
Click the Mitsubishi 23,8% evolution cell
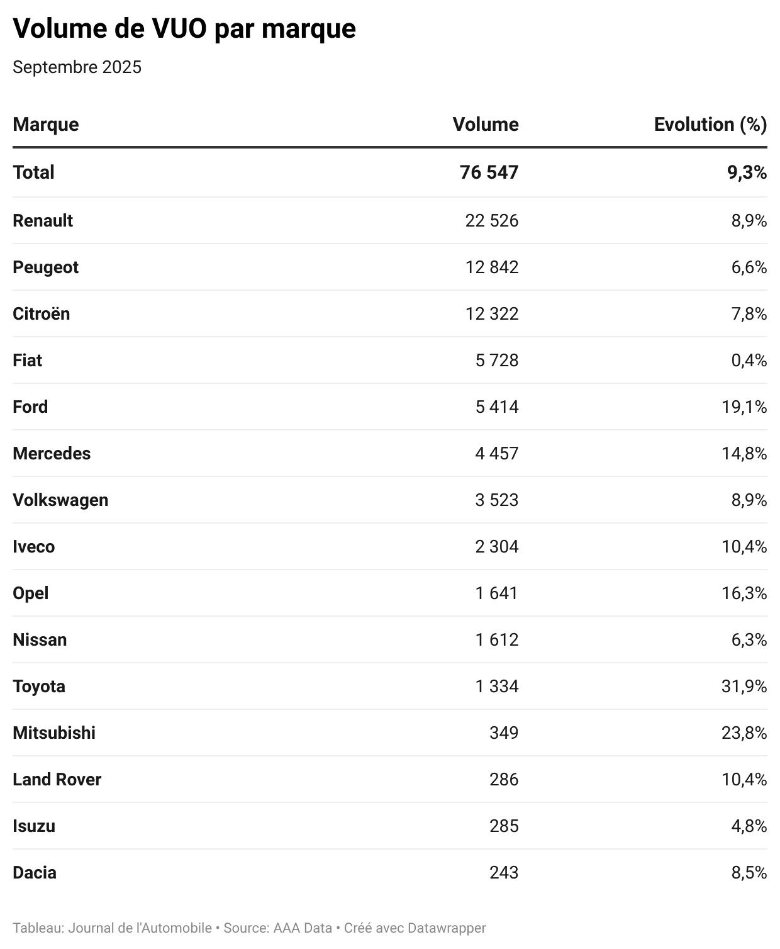(744, 733)
